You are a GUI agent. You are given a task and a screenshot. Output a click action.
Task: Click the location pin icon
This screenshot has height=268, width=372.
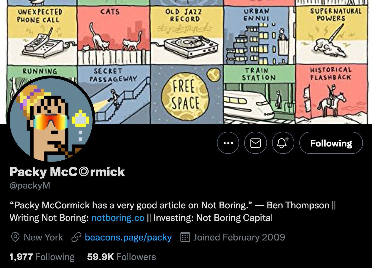(15, 237)
